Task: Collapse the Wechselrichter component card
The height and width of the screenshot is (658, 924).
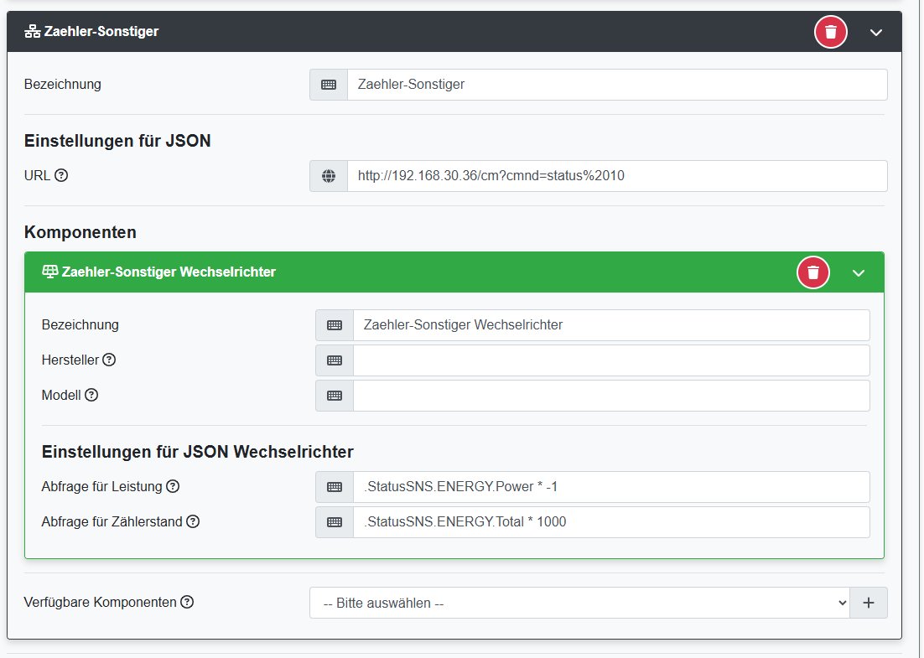Action: (x=859, y=272)
